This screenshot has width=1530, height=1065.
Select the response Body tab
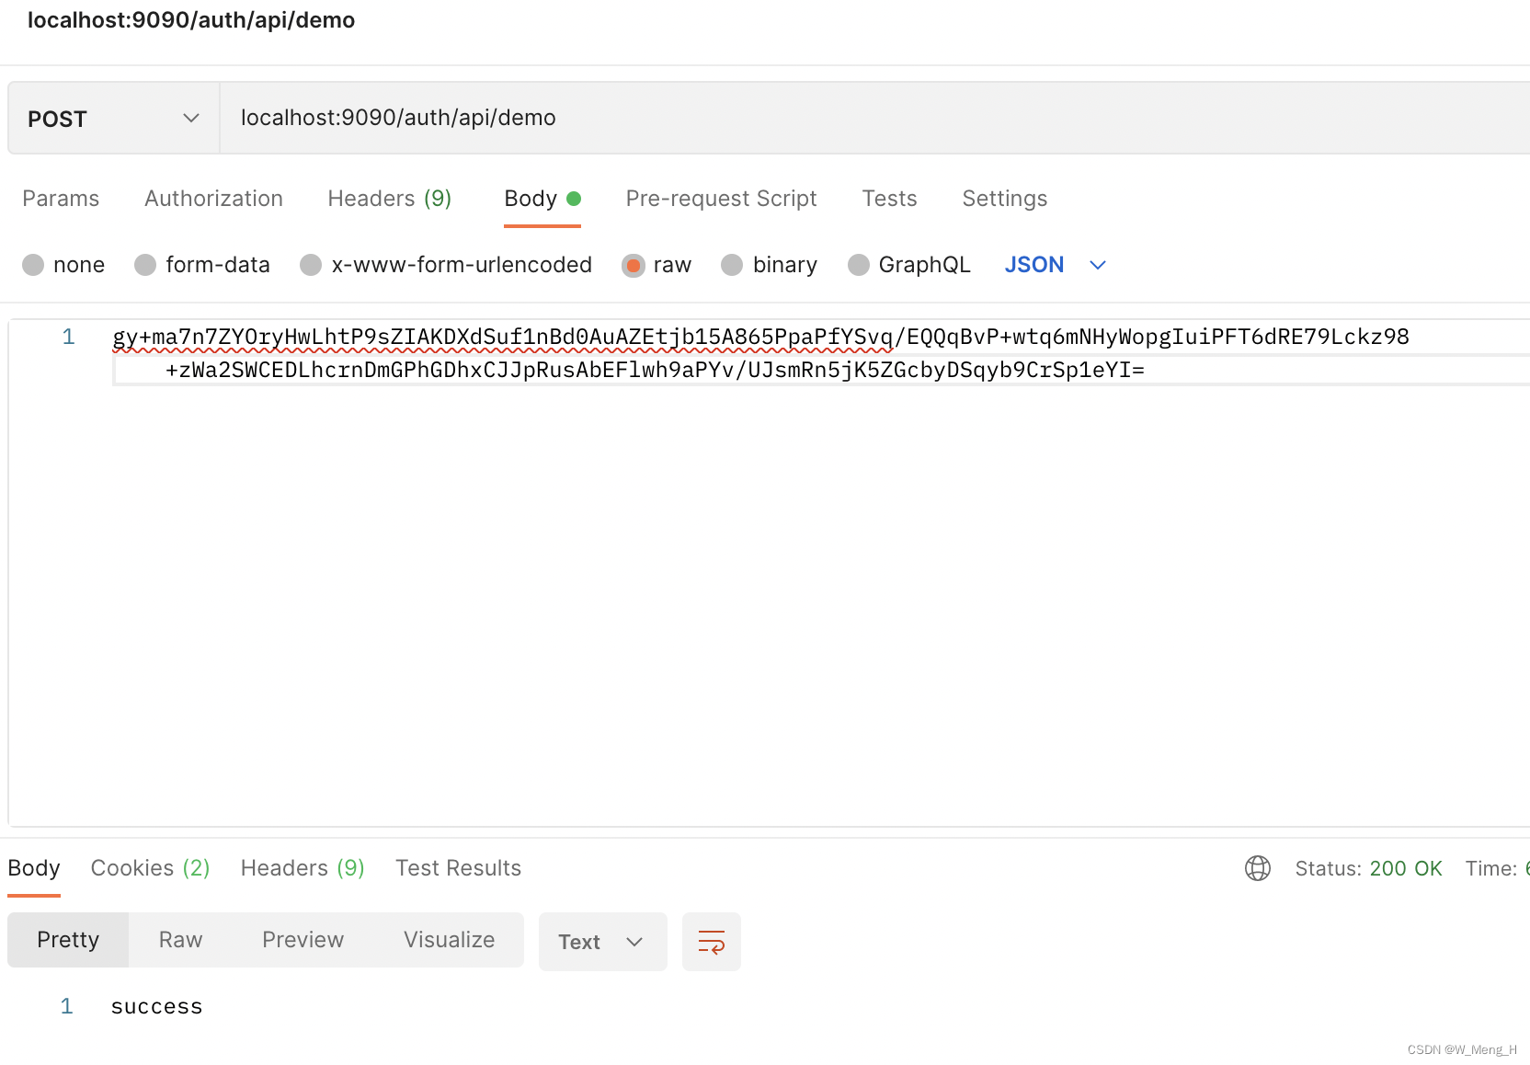(34, 868)
